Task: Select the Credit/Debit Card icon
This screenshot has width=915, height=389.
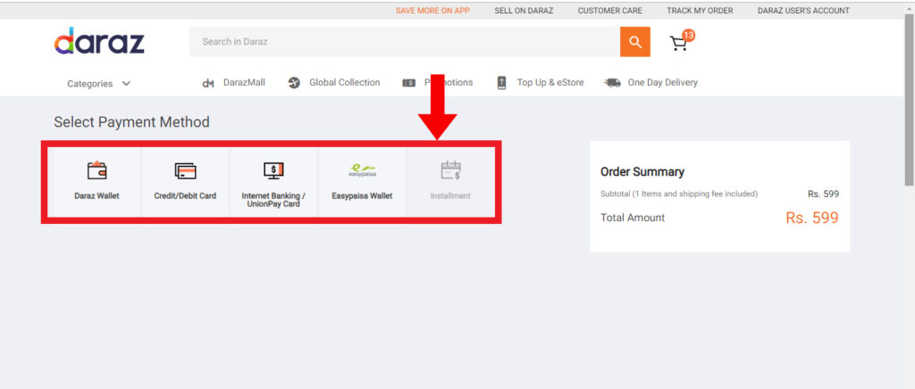Action: tap(186, 171)
